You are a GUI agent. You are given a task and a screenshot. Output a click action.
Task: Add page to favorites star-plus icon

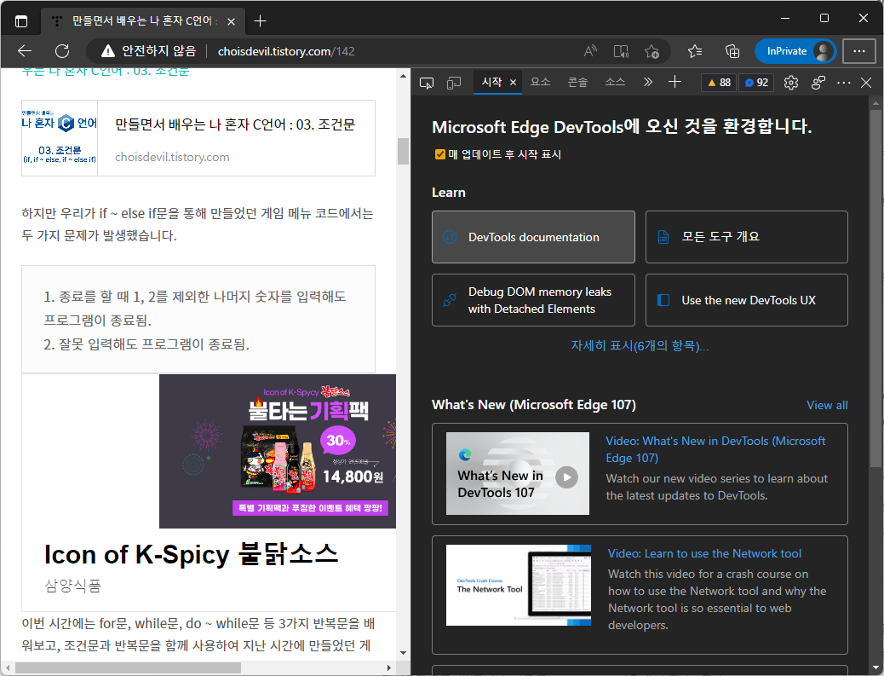[x=652, y=51]
